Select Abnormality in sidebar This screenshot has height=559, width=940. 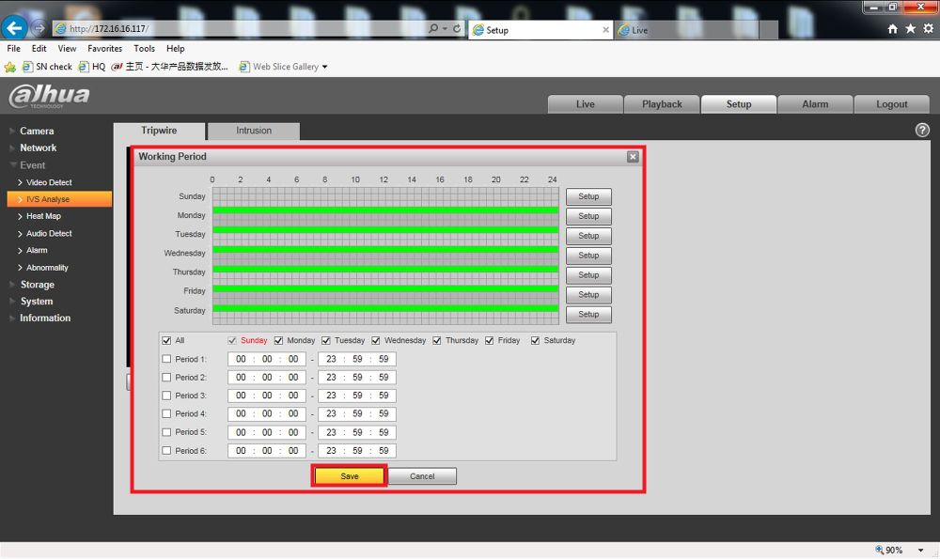[x=47, y=267]
